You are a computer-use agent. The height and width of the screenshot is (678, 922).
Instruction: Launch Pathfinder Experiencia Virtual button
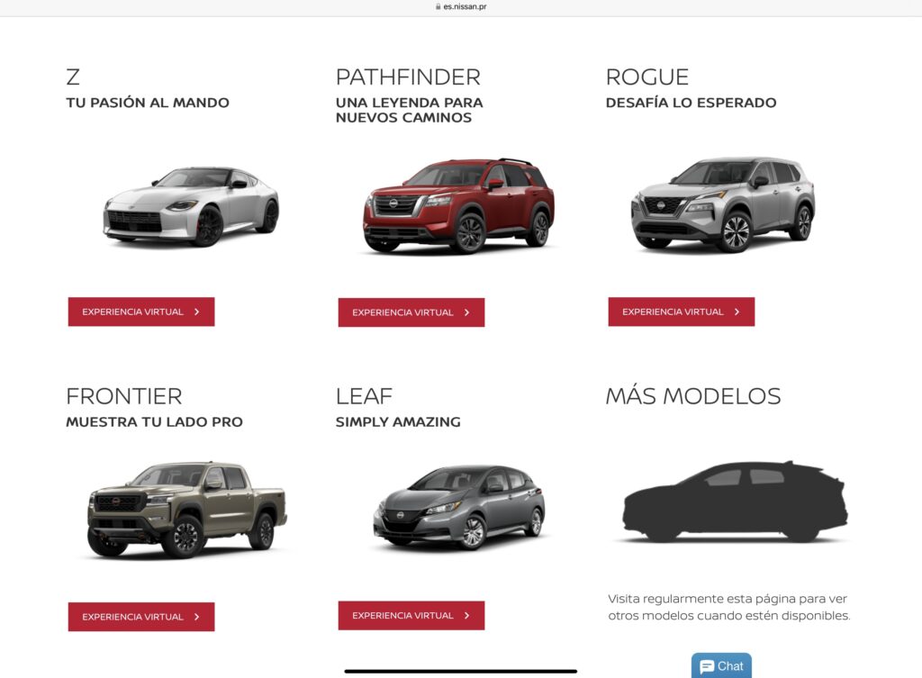coord(411,312)
